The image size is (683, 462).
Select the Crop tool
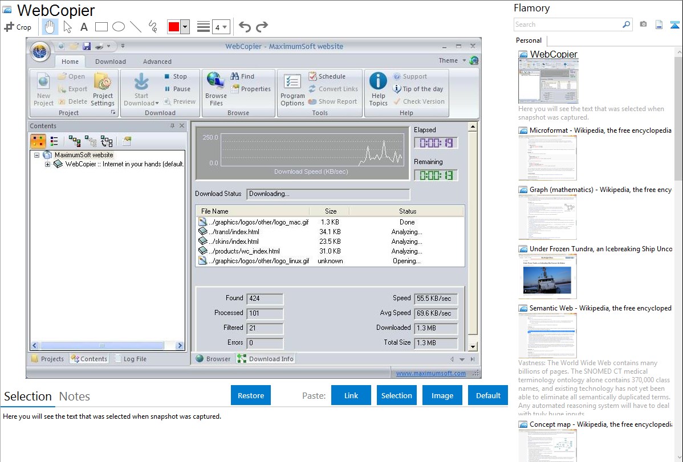[18, 27]
